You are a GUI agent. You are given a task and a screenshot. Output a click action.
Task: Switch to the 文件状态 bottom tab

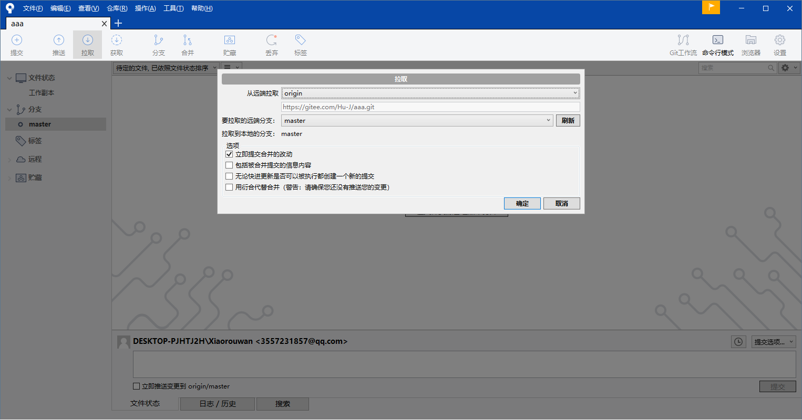145,403
